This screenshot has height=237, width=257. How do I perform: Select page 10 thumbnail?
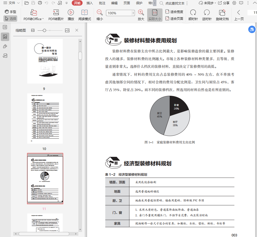[45, 118]
